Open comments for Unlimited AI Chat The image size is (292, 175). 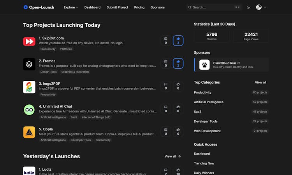166,109
